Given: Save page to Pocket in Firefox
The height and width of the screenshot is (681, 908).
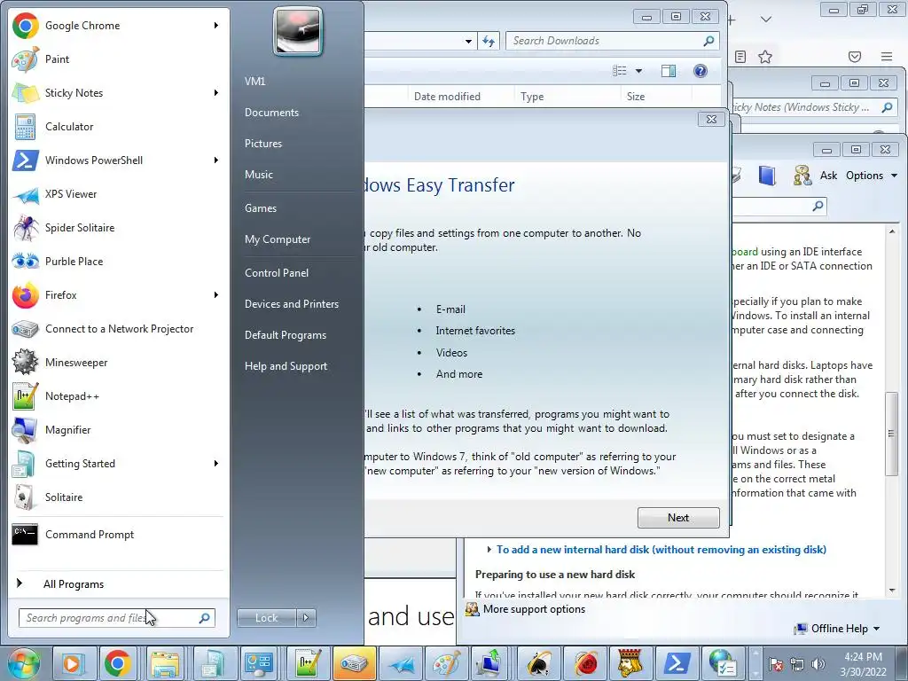Looking at the screenshot, I should pyautogui.click(x=855, y=57).
